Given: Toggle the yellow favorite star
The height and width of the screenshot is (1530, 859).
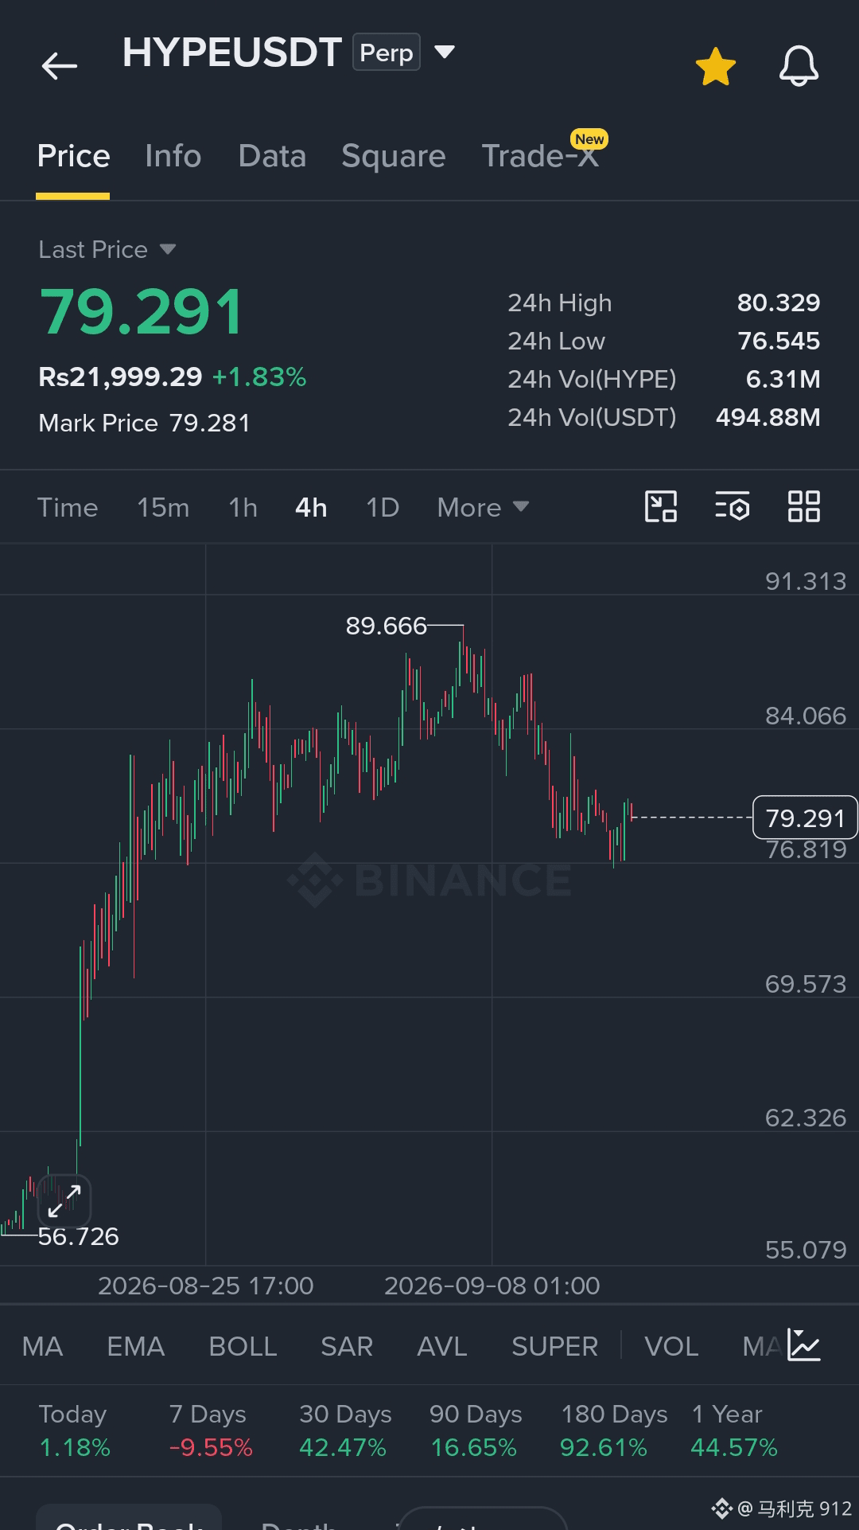Looking at the screenshot, I should pyautogui.click(x=716, y=66).
